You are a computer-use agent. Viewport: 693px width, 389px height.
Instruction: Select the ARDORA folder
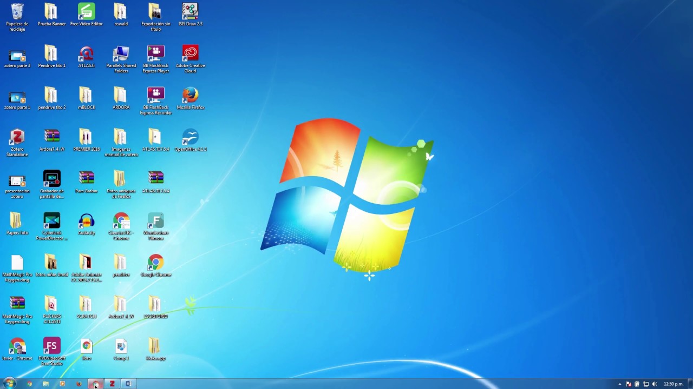point(121,99)
